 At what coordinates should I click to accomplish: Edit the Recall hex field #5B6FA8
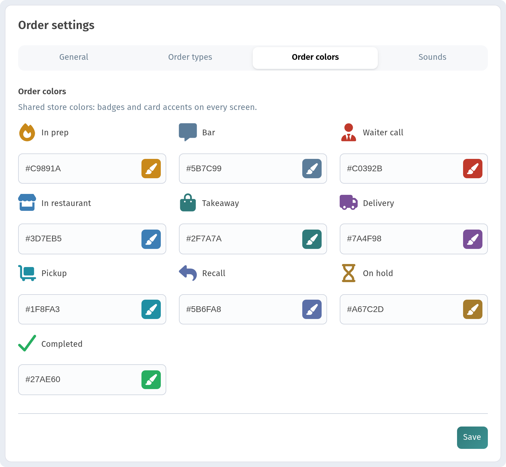[253, 309]
